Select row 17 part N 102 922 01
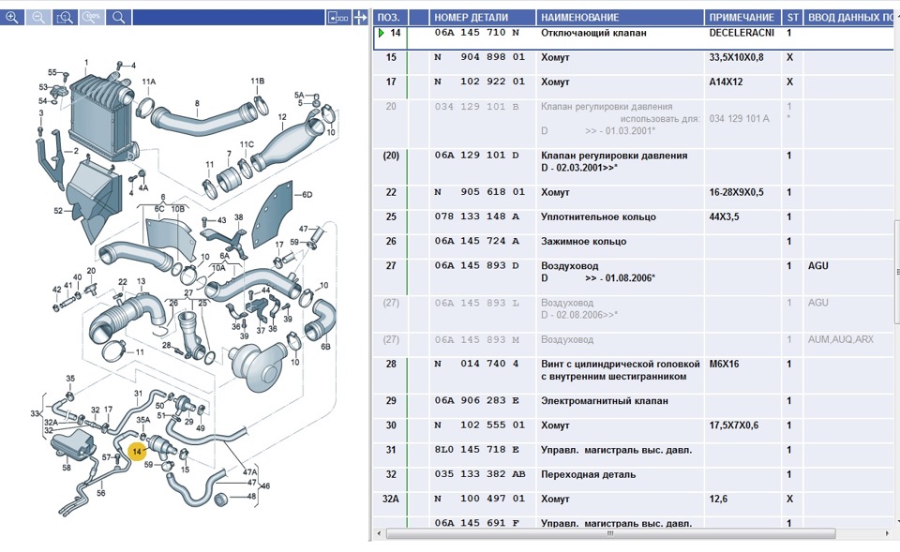Screen dimensions: 900x552 point(479,82)
